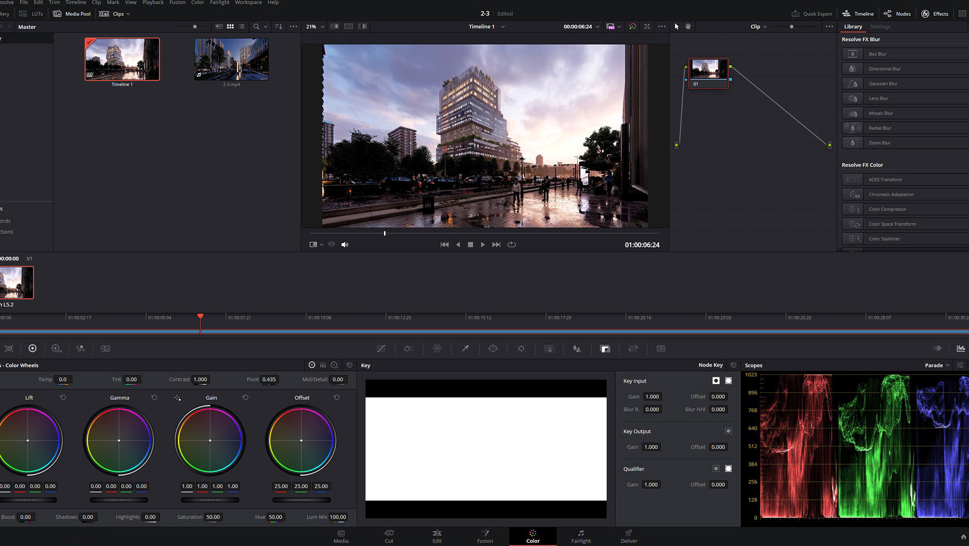Toggle the Media Pool button
This screenshot has height=546, width=969.
coord(72,14)
